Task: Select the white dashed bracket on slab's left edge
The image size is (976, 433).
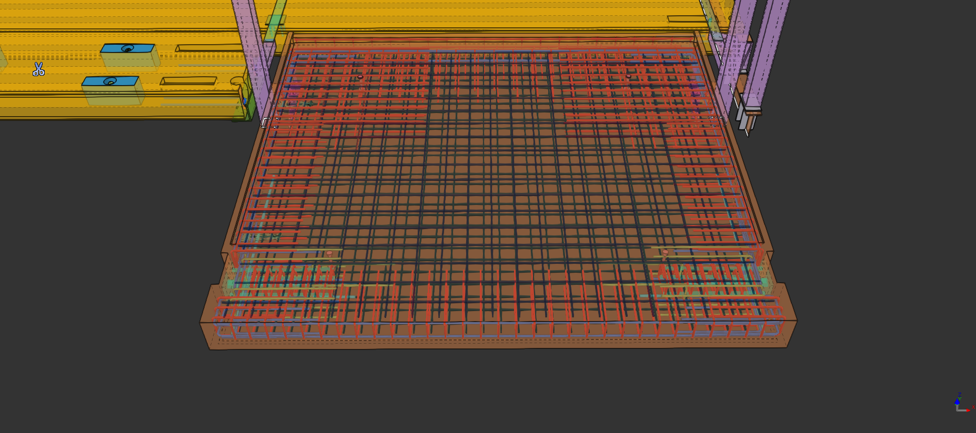Action: click(x=266, y=122)
